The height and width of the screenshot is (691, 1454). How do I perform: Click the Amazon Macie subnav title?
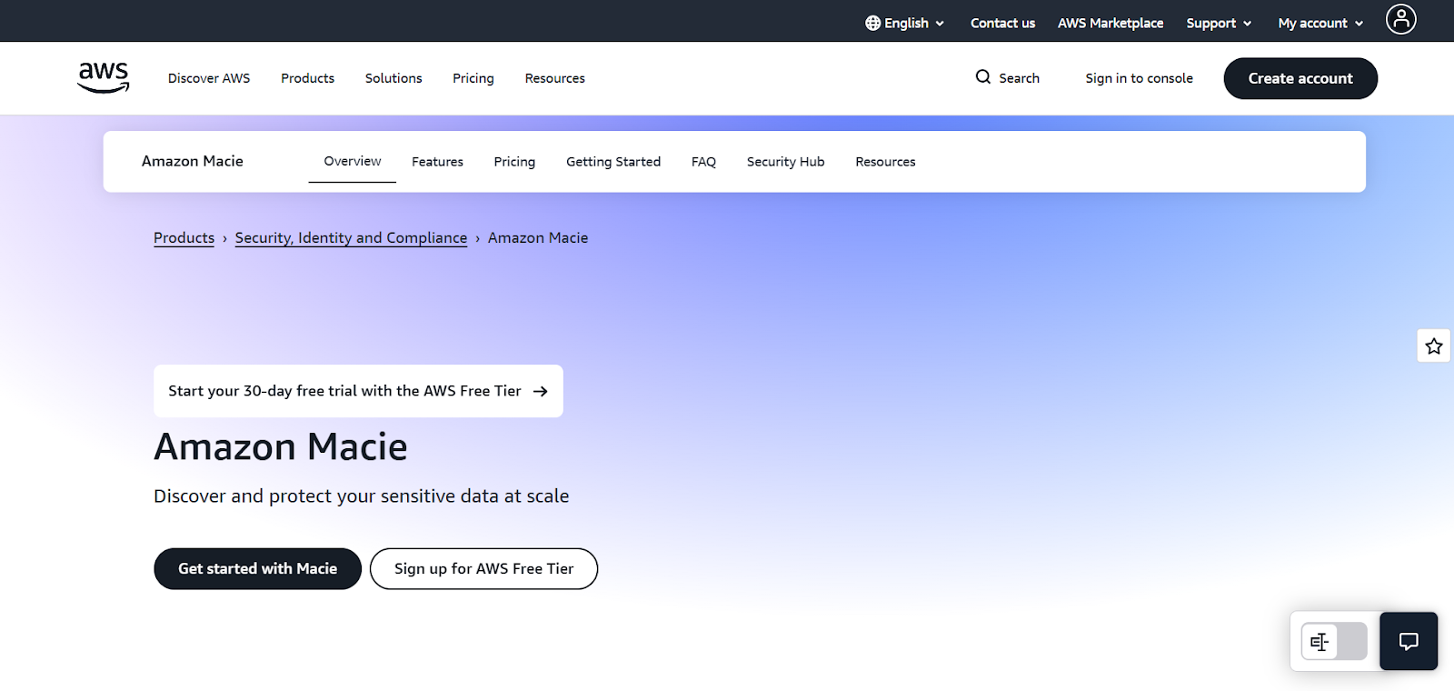point(193,161)
